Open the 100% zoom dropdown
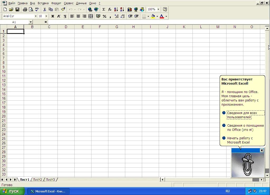Screen dimensions: 270x195 point(158,9)
